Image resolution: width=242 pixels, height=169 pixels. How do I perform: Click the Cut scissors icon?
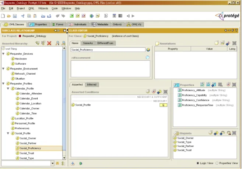pos(23,16)
